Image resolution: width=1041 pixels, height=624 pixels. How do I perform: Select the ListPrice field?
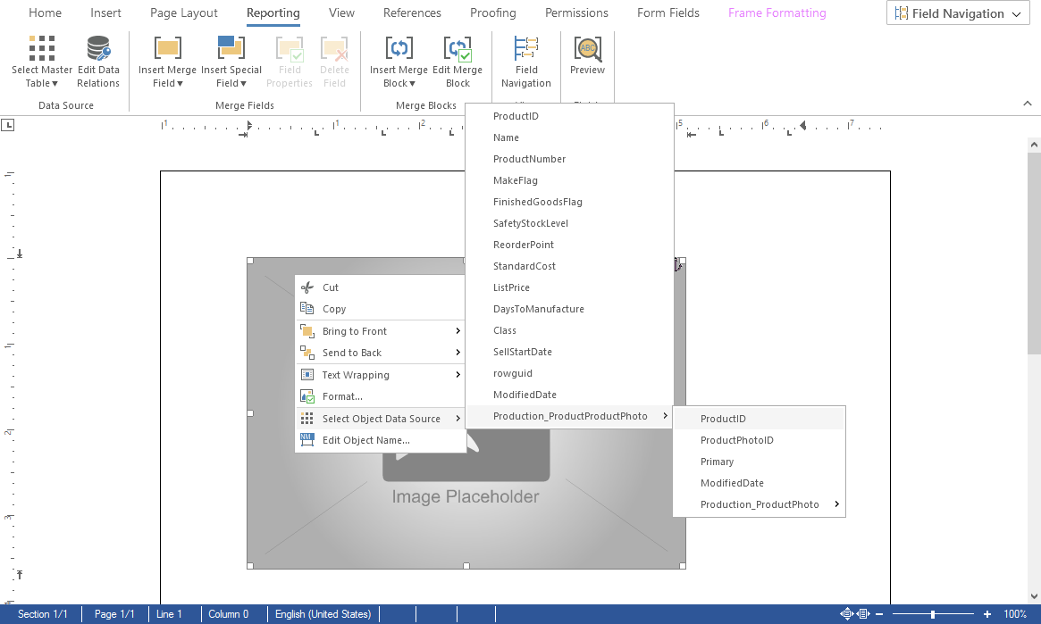pos(569,287)
